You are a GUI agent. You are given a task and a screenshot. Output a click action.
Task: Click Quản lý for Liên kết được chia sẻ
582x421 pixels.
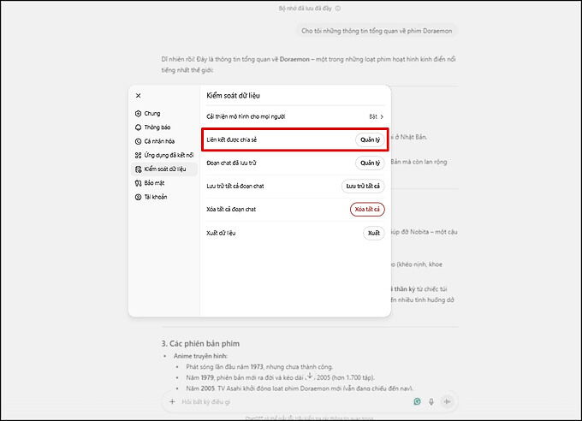pos(370,139)
